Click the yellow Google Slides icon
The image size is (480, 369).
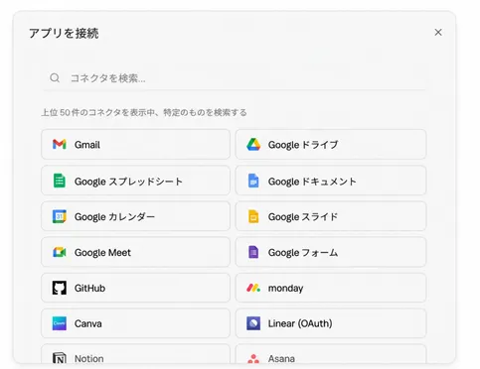[x=253, y=216]
